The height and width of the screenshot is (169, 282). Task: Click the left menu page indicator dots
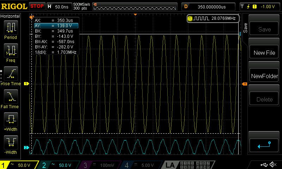pos(1,76)
